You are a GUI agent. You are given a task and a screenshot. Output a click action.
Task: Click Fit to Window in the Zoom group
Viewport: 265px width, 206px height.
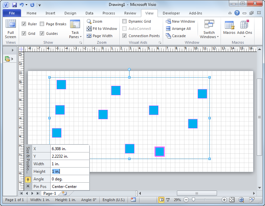coord(102,29)
